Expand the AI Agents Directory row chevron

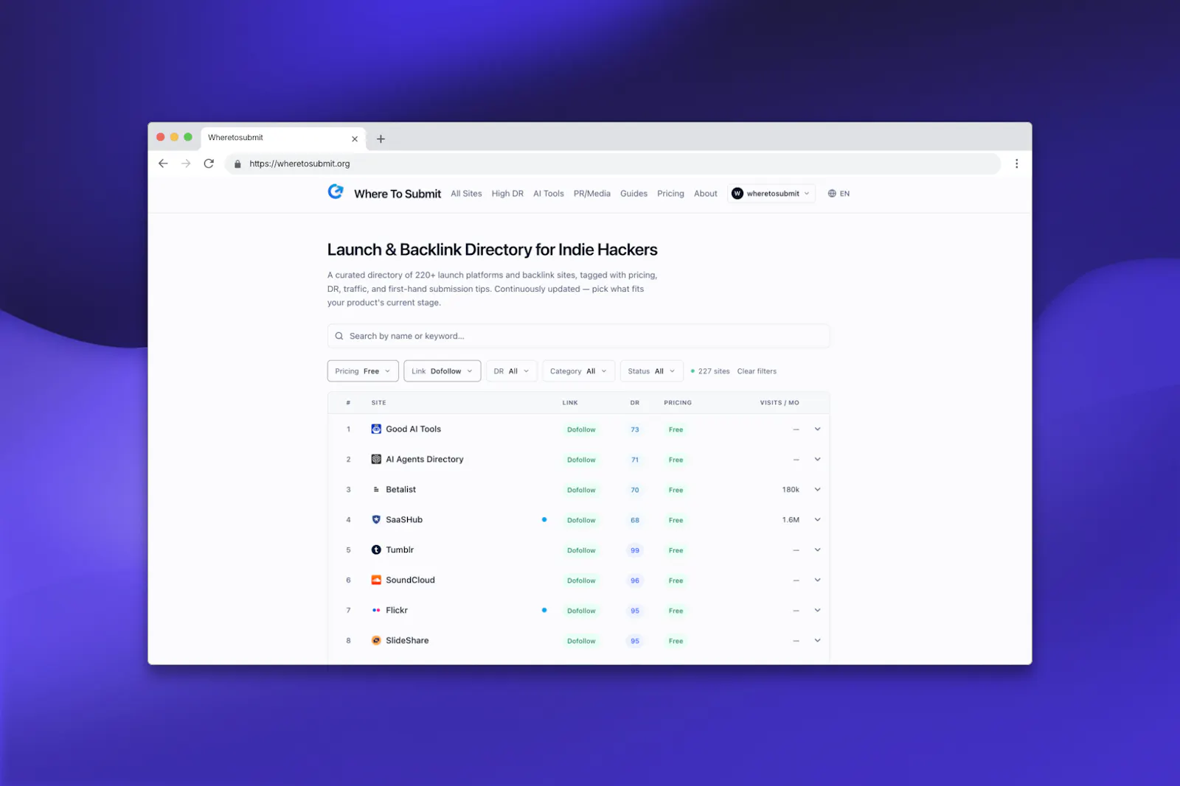[817, 459]
